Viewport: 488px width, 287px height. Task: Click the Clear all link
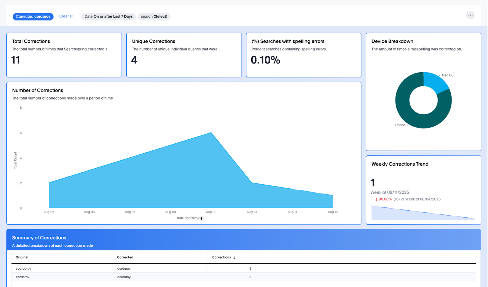click(x=66, y=16)
